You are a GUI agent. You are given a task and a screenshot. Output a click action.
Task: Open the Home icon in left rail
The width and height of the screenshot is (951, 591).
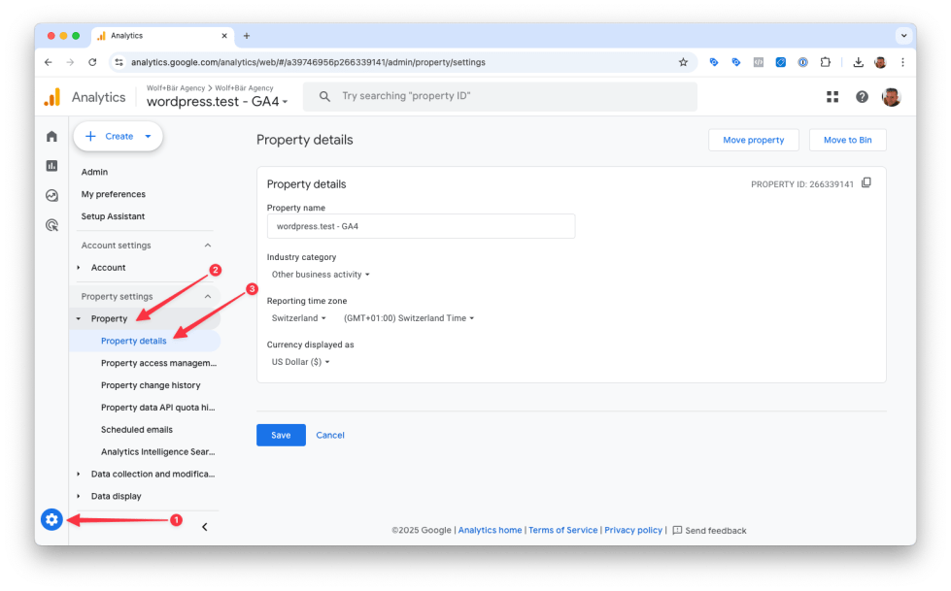[x=51, y=137]
